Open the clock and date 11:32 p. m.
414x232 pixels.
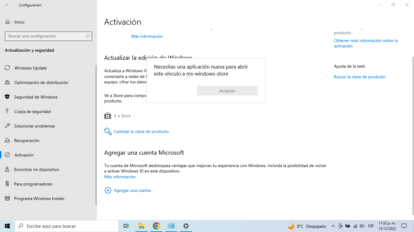click(x=387, y=226)
